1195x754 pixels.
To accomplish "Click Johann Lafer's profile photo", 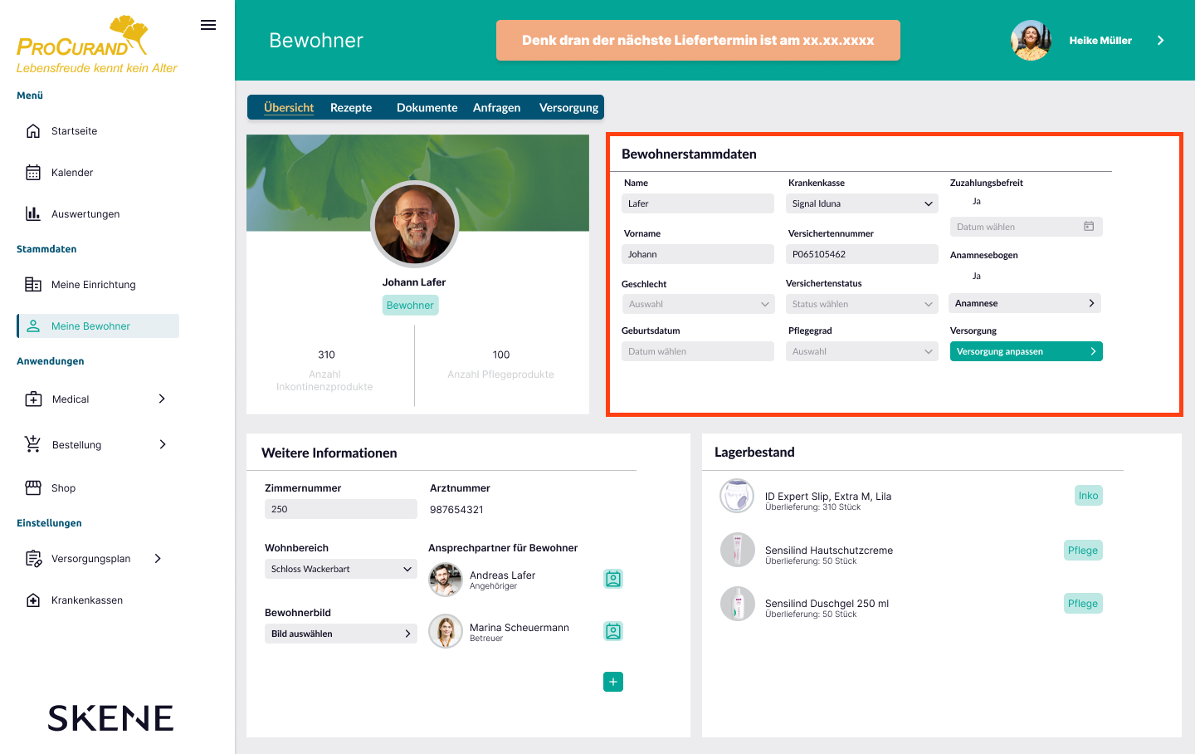I will tap(414, 223).
